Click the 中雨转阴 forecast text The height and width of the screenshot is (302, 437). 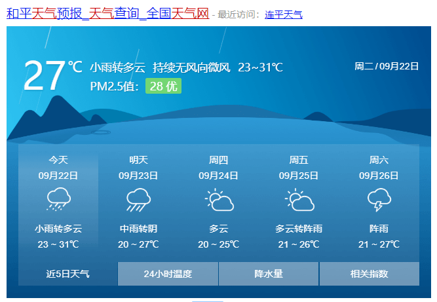click(x=138, y=229)
